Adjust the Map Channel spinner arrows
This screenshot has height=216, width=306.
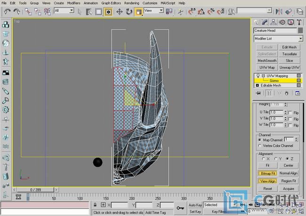point(296,139)
